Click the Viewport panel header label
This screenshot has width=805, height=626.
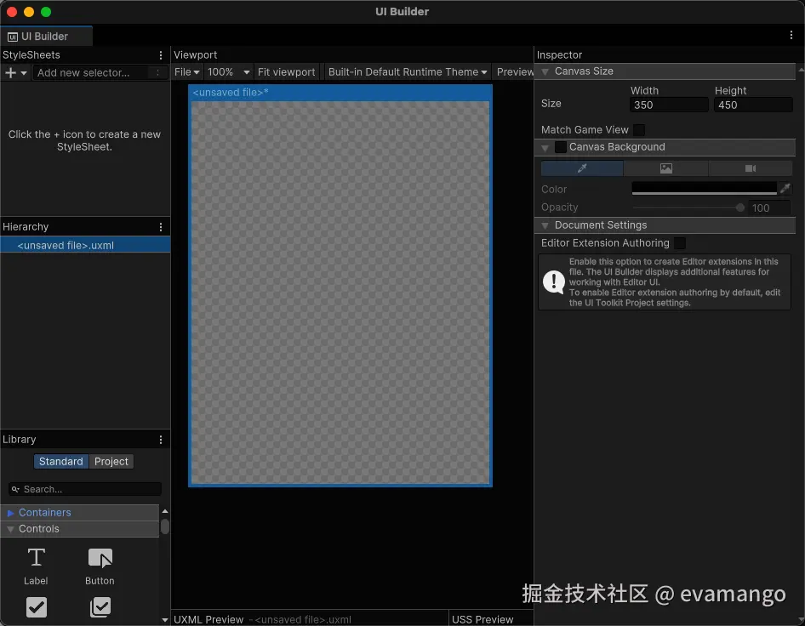click(x=195, y=55)
